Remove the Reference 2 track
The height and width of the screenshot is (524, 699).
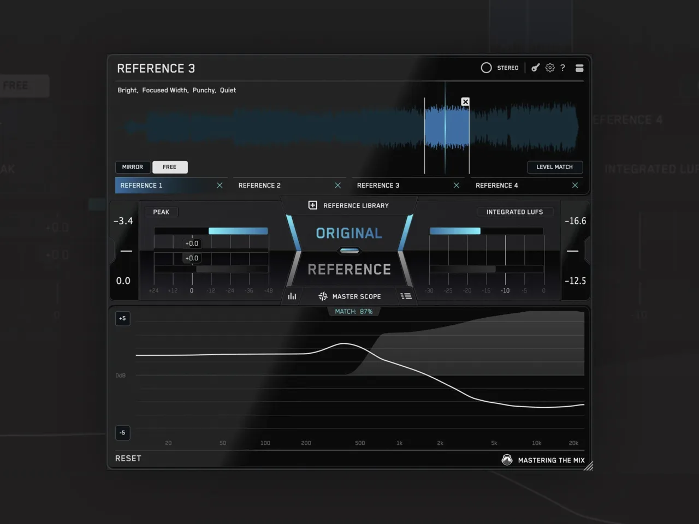click(x=338, y=186)
